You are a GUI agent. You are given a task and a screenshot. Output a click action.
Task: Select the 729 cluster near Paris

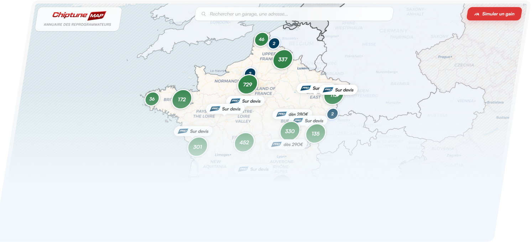(247, 85)
